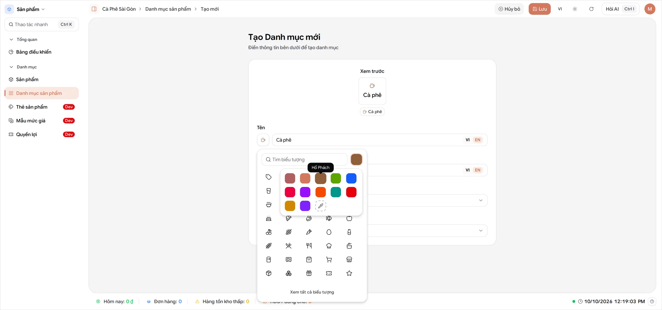Viewport: 662px width, 310px height.
Task: Open the Sản phẩm module dropdown
Action: coord(26,9)
